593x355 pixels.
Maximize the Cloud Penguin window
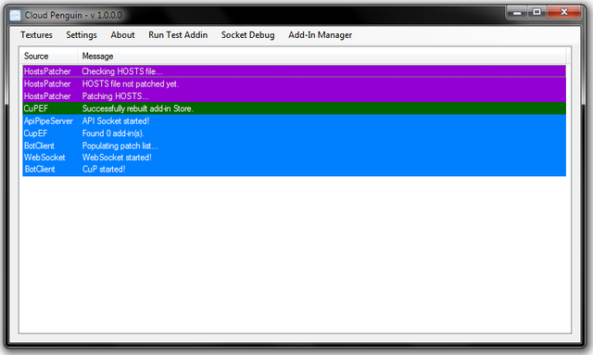tap(536, 12)
